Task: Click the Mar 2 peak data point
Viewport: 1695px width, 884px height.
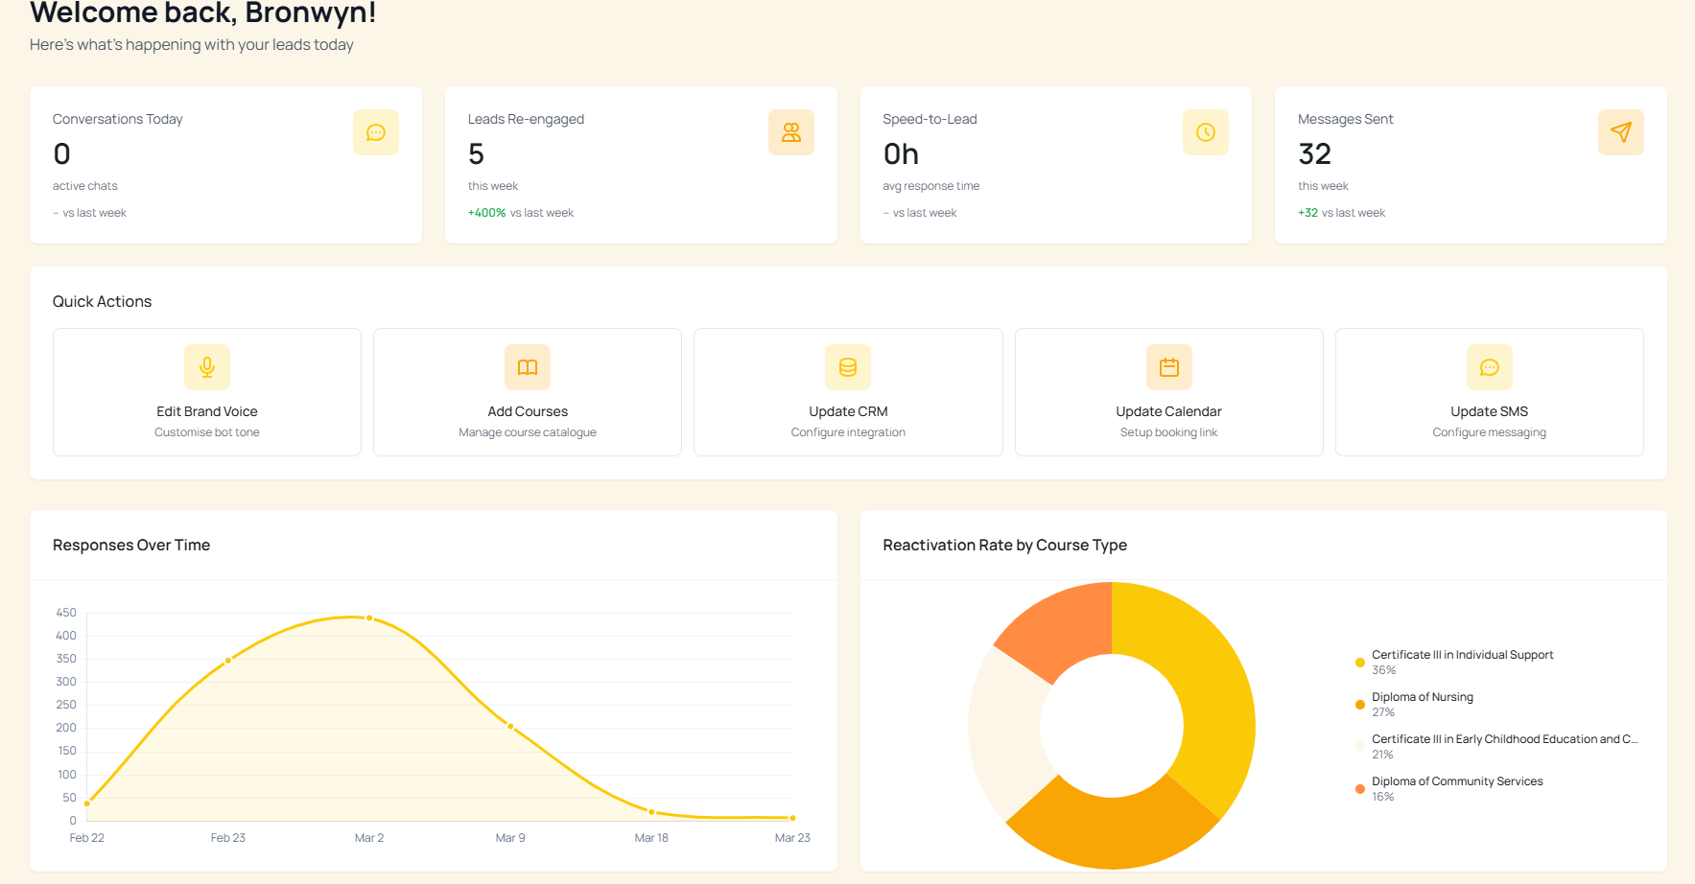Action: [x=369, y=618]
